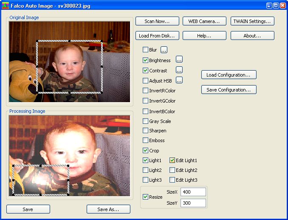Viewport: 288px width, 220px height.
Task: Uncheck the Edit Light1 checkbox
Action: (x=172, y=160)
